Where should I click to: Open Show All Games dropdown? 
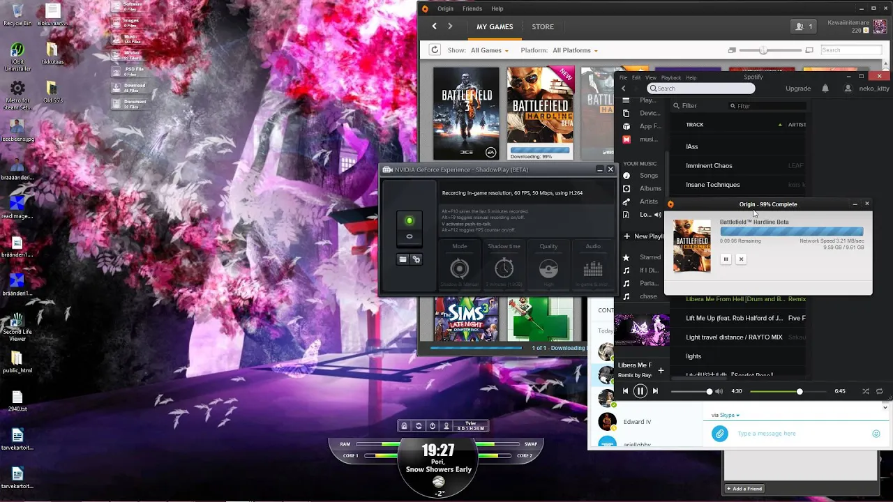click(490, 51)
